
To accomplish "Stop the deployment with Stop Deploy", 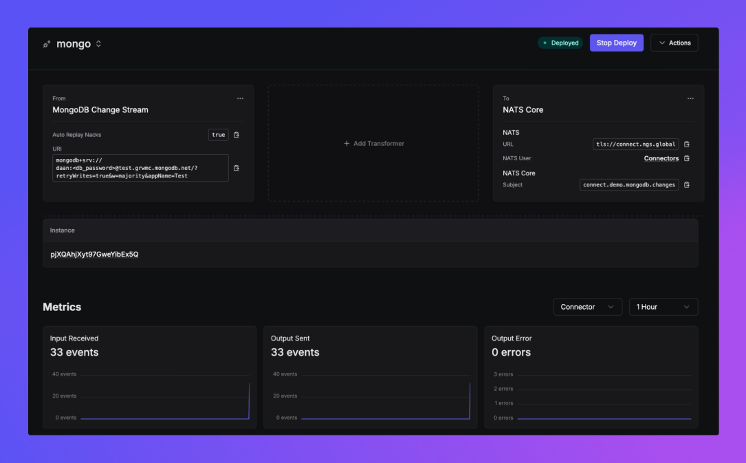I will click(617, 43).
